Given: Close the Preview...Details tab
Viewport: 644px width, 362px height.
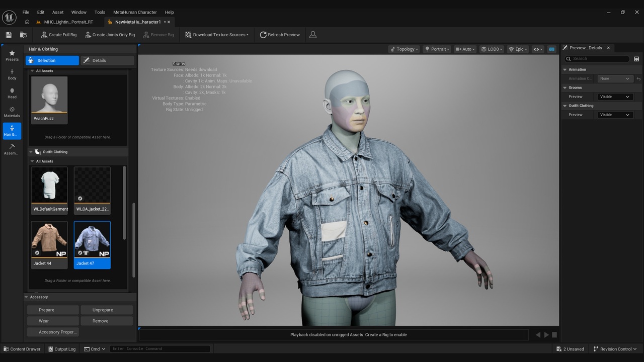Looking at the screenshot, I should [608, 48].
